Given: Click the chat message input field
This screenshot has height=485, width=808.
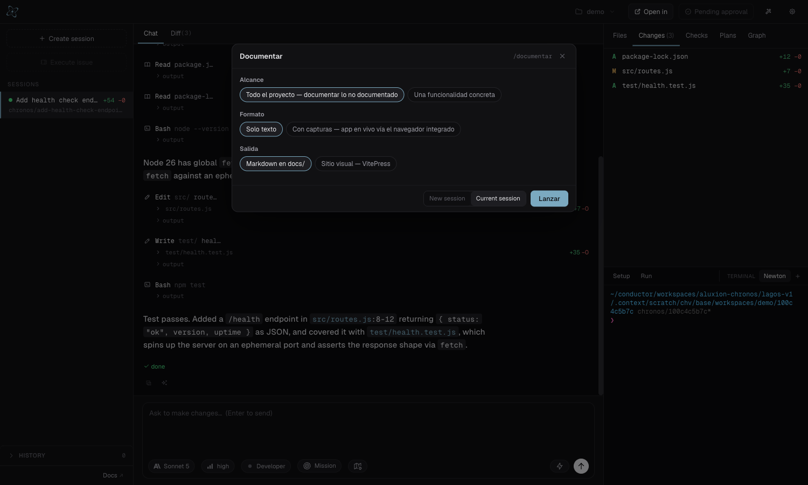Looking at the screenshot, I should tap(368, 429).
